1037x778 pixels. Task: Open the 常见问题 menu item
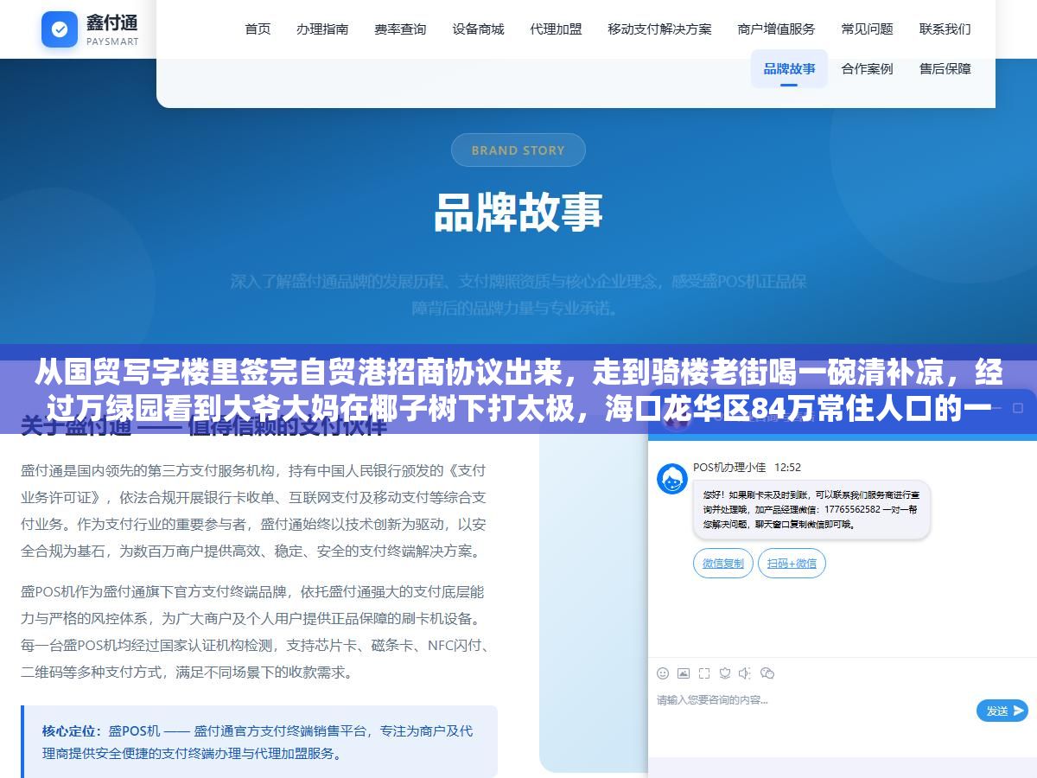(x=867, y=29)
